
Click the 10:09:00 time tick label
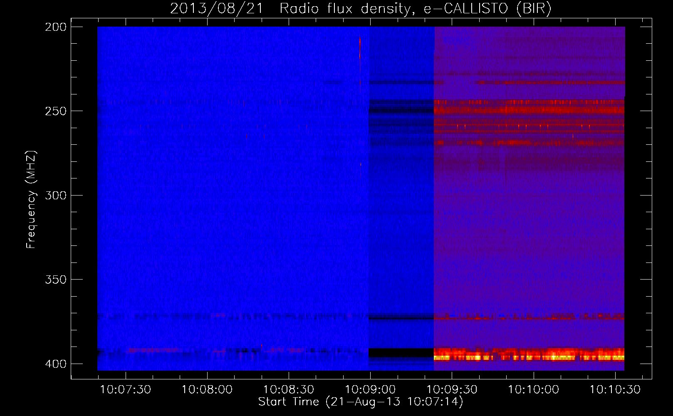point(370,389)
